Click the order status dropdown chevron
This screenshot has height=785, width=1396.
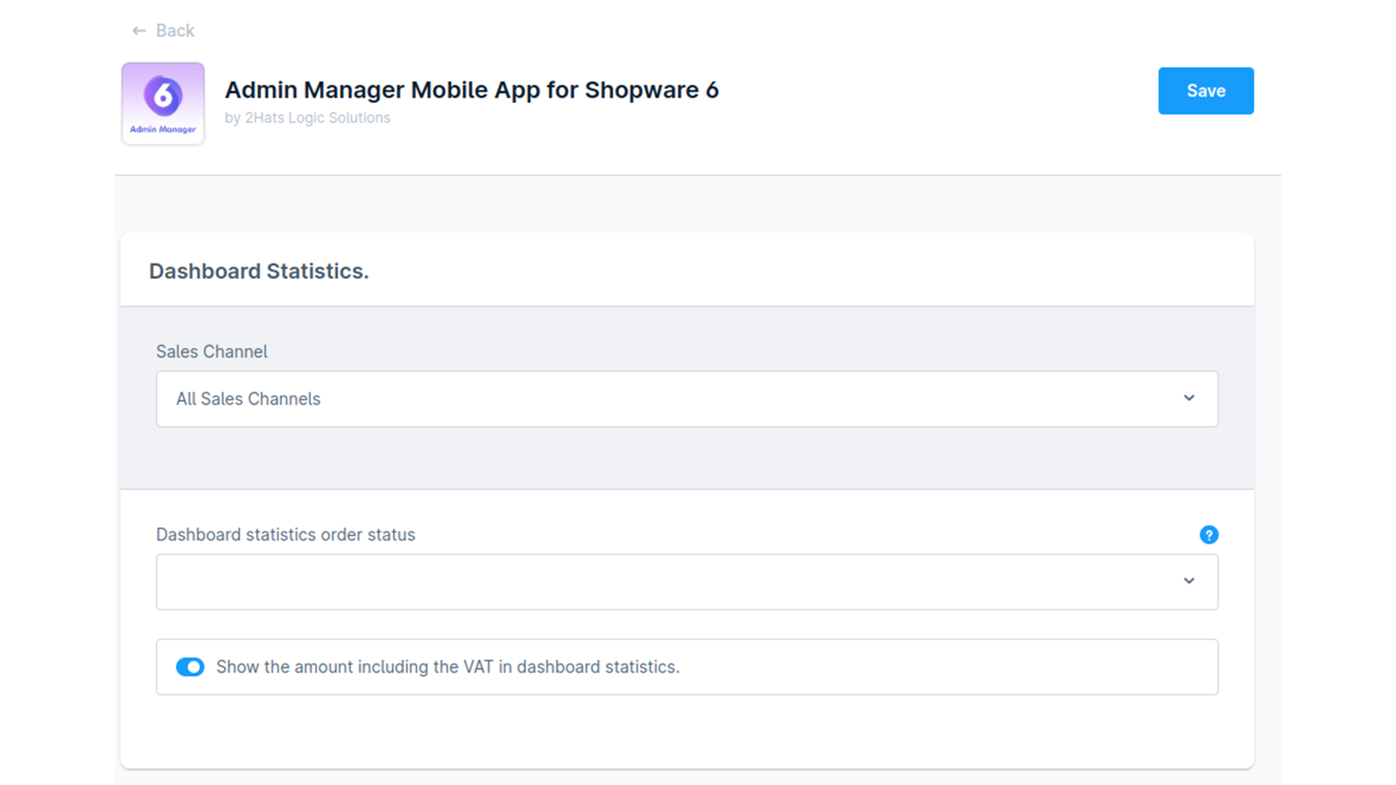pos(1189,581)
